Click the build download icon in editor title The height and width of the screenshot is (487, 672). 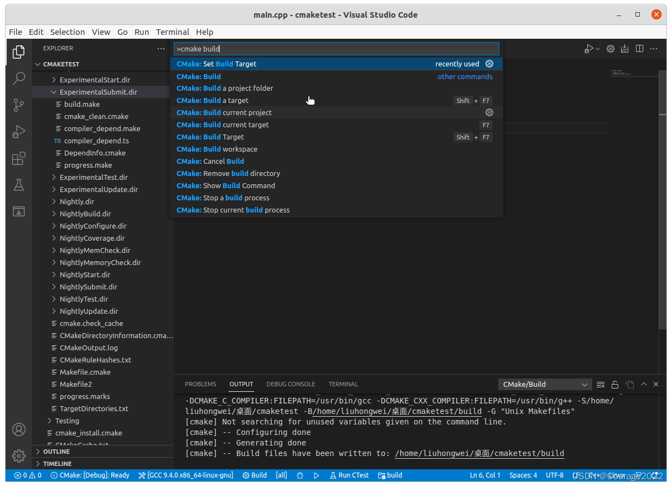625,49
